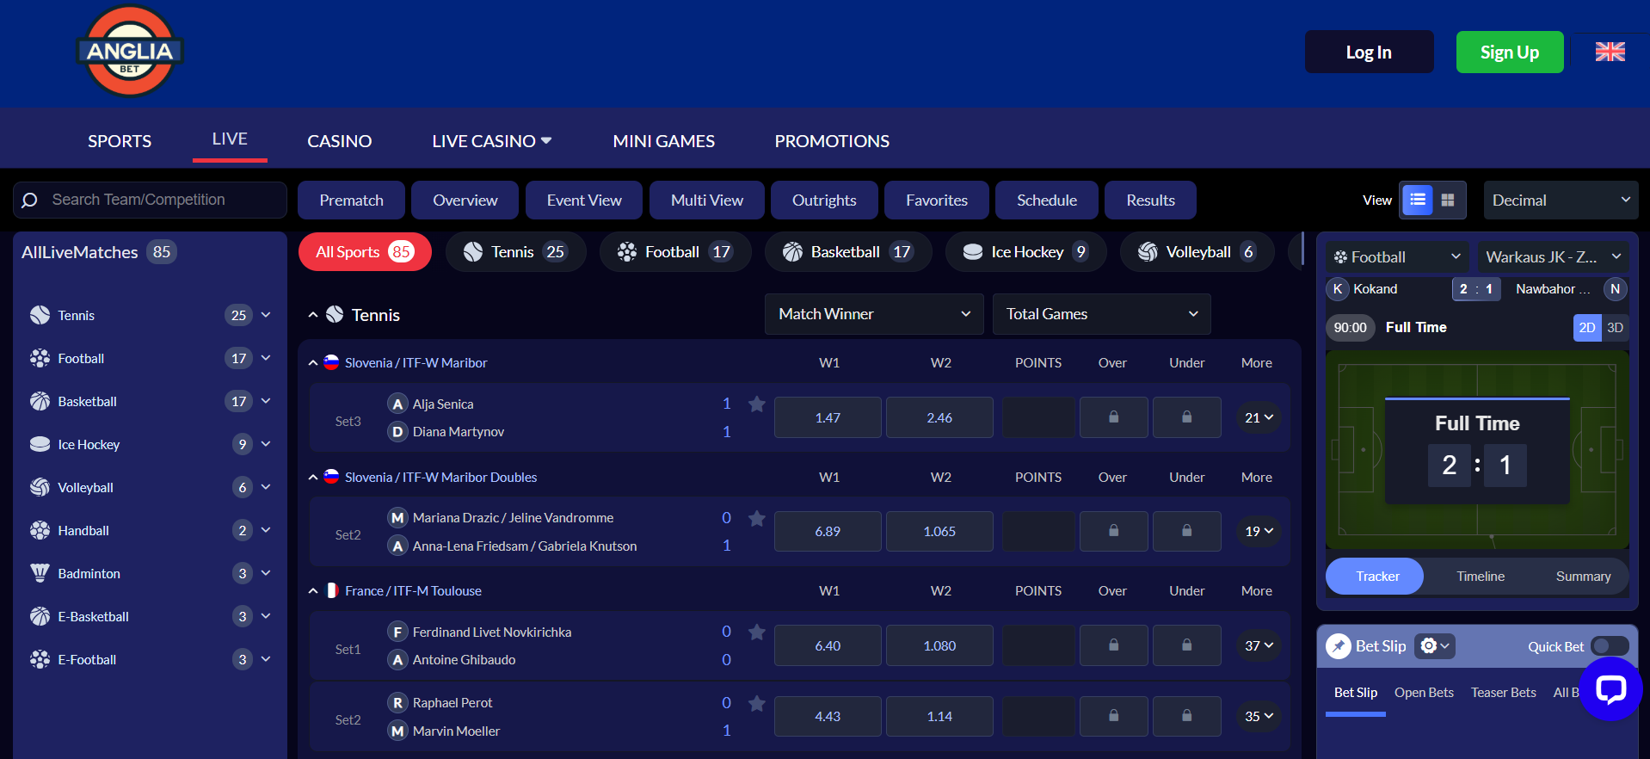Open the Decimal odds format dropdown
1650x759 pixels.
1561,200
